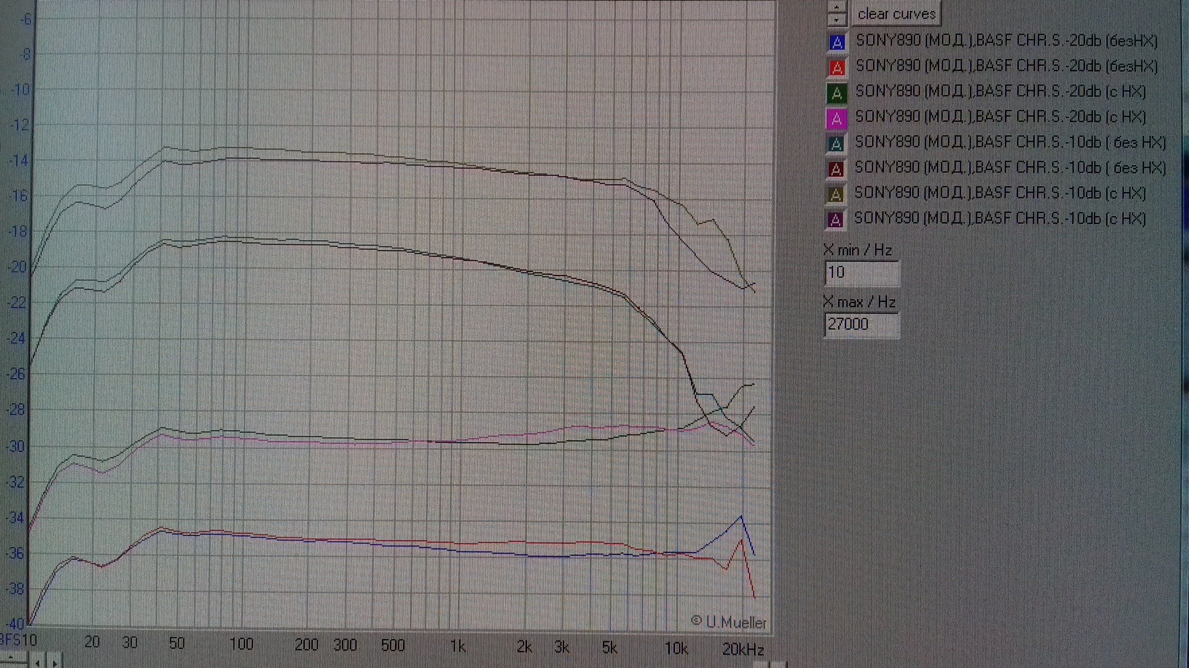This screenshot has height=668, width=1189.
Task: Select first -10db ( без HX) curve label
Action: (1010, 142)
